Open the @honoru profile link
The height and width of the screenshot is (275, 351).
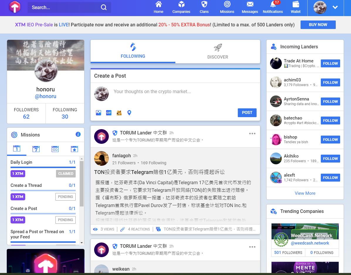[45, 96]
